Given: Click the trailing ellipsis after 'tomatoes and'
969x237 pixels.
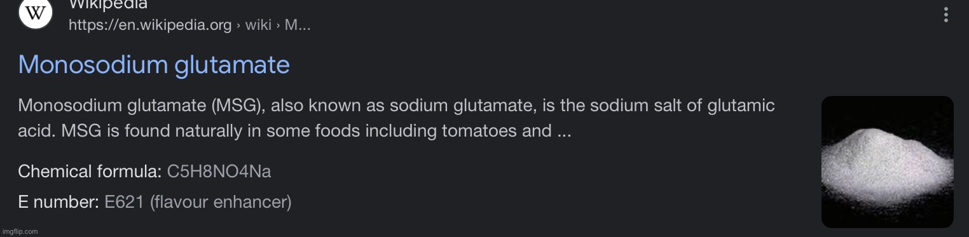Looking at the screenshot, I should pyautogui.click(x=564, y=133).
